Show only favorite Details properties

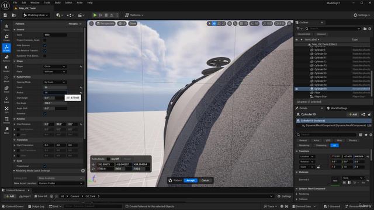366,135
